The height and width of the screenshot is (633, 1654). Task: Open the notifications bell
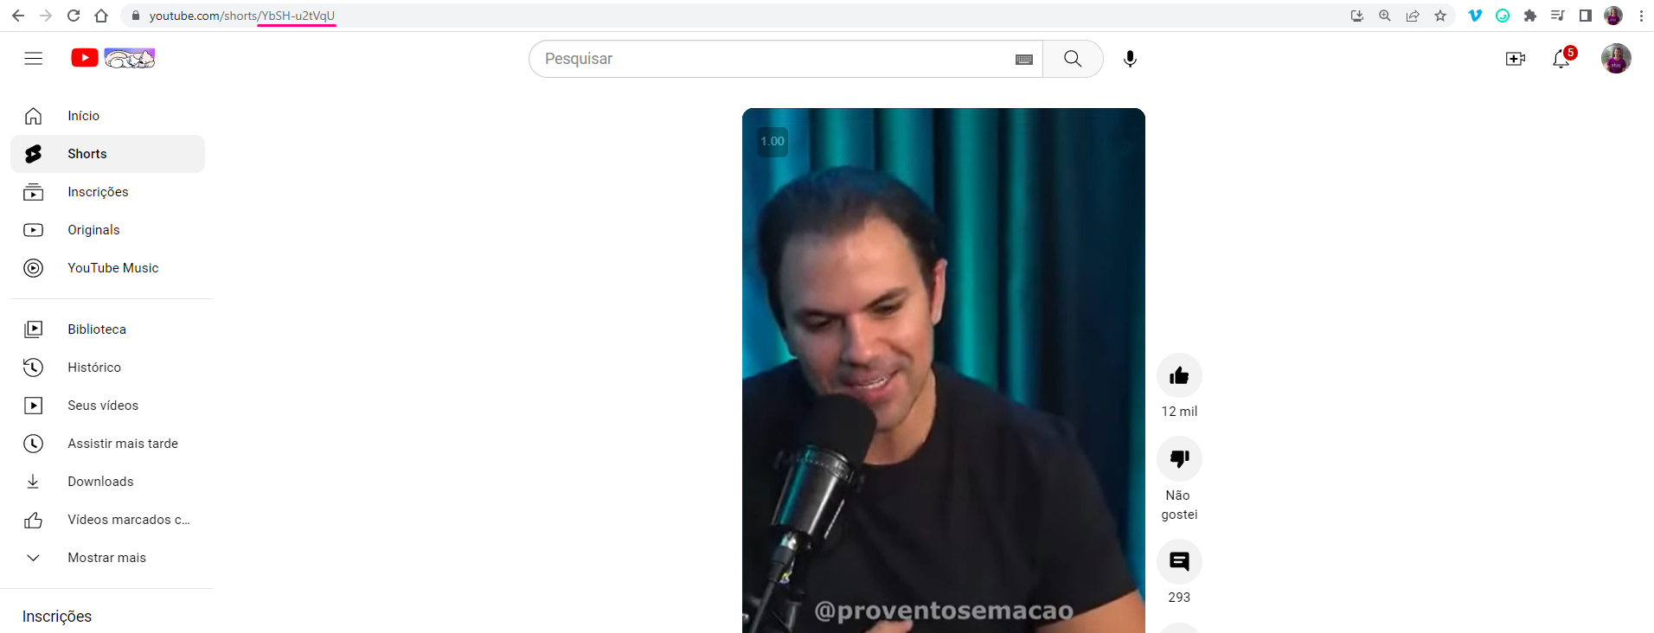1561,59
